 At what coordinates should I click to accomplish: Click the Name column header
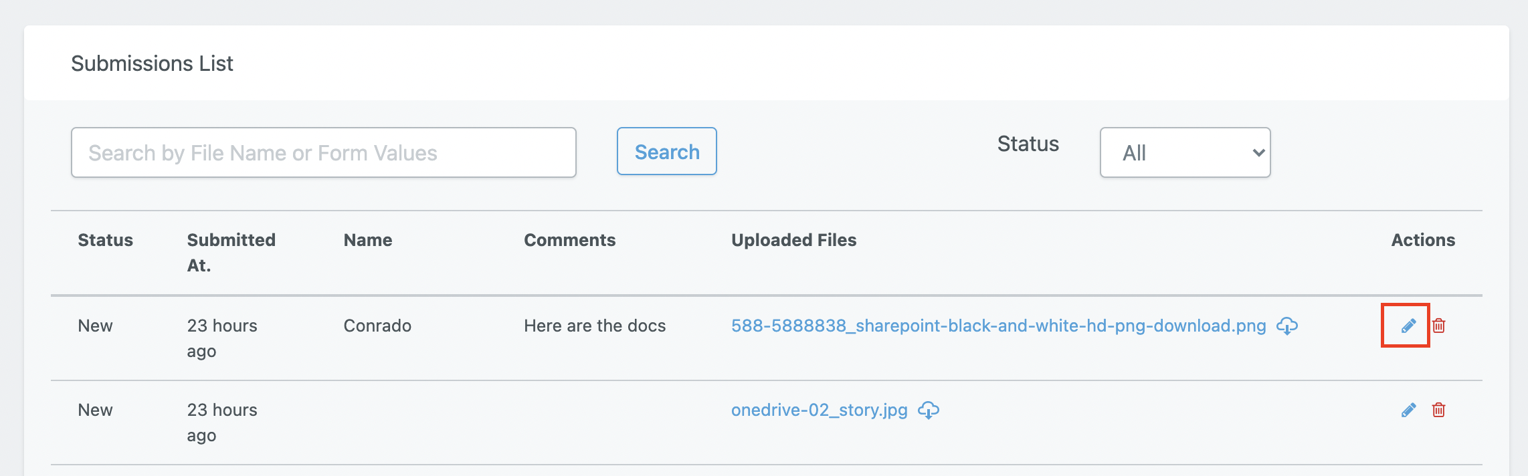tap(368, 240)
